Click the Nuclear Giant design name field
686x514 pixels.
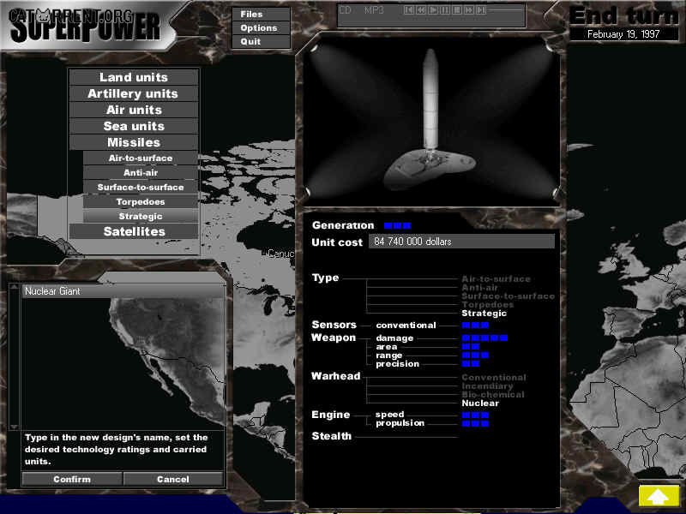123,291
